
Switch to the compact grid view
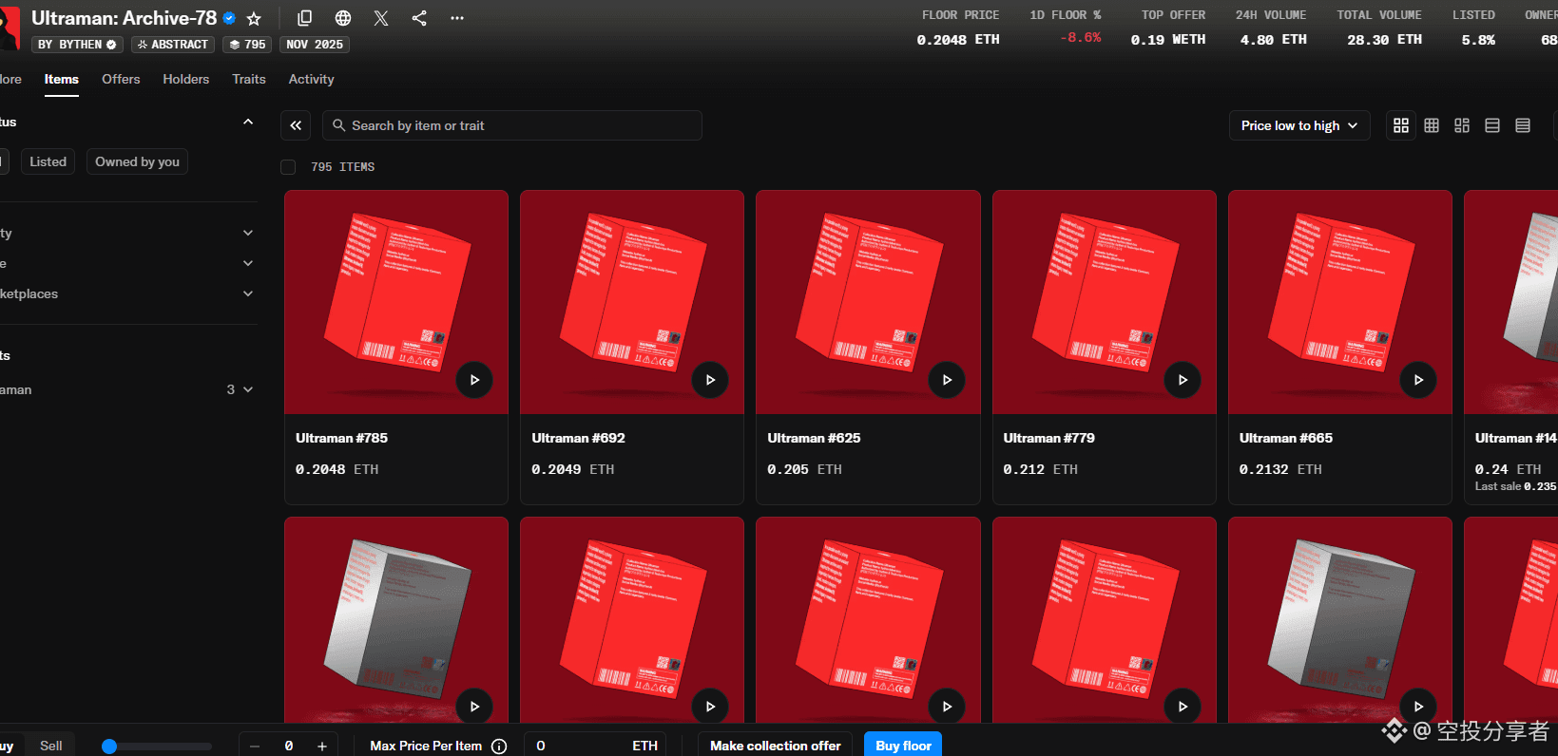[x=1432, y=125]
